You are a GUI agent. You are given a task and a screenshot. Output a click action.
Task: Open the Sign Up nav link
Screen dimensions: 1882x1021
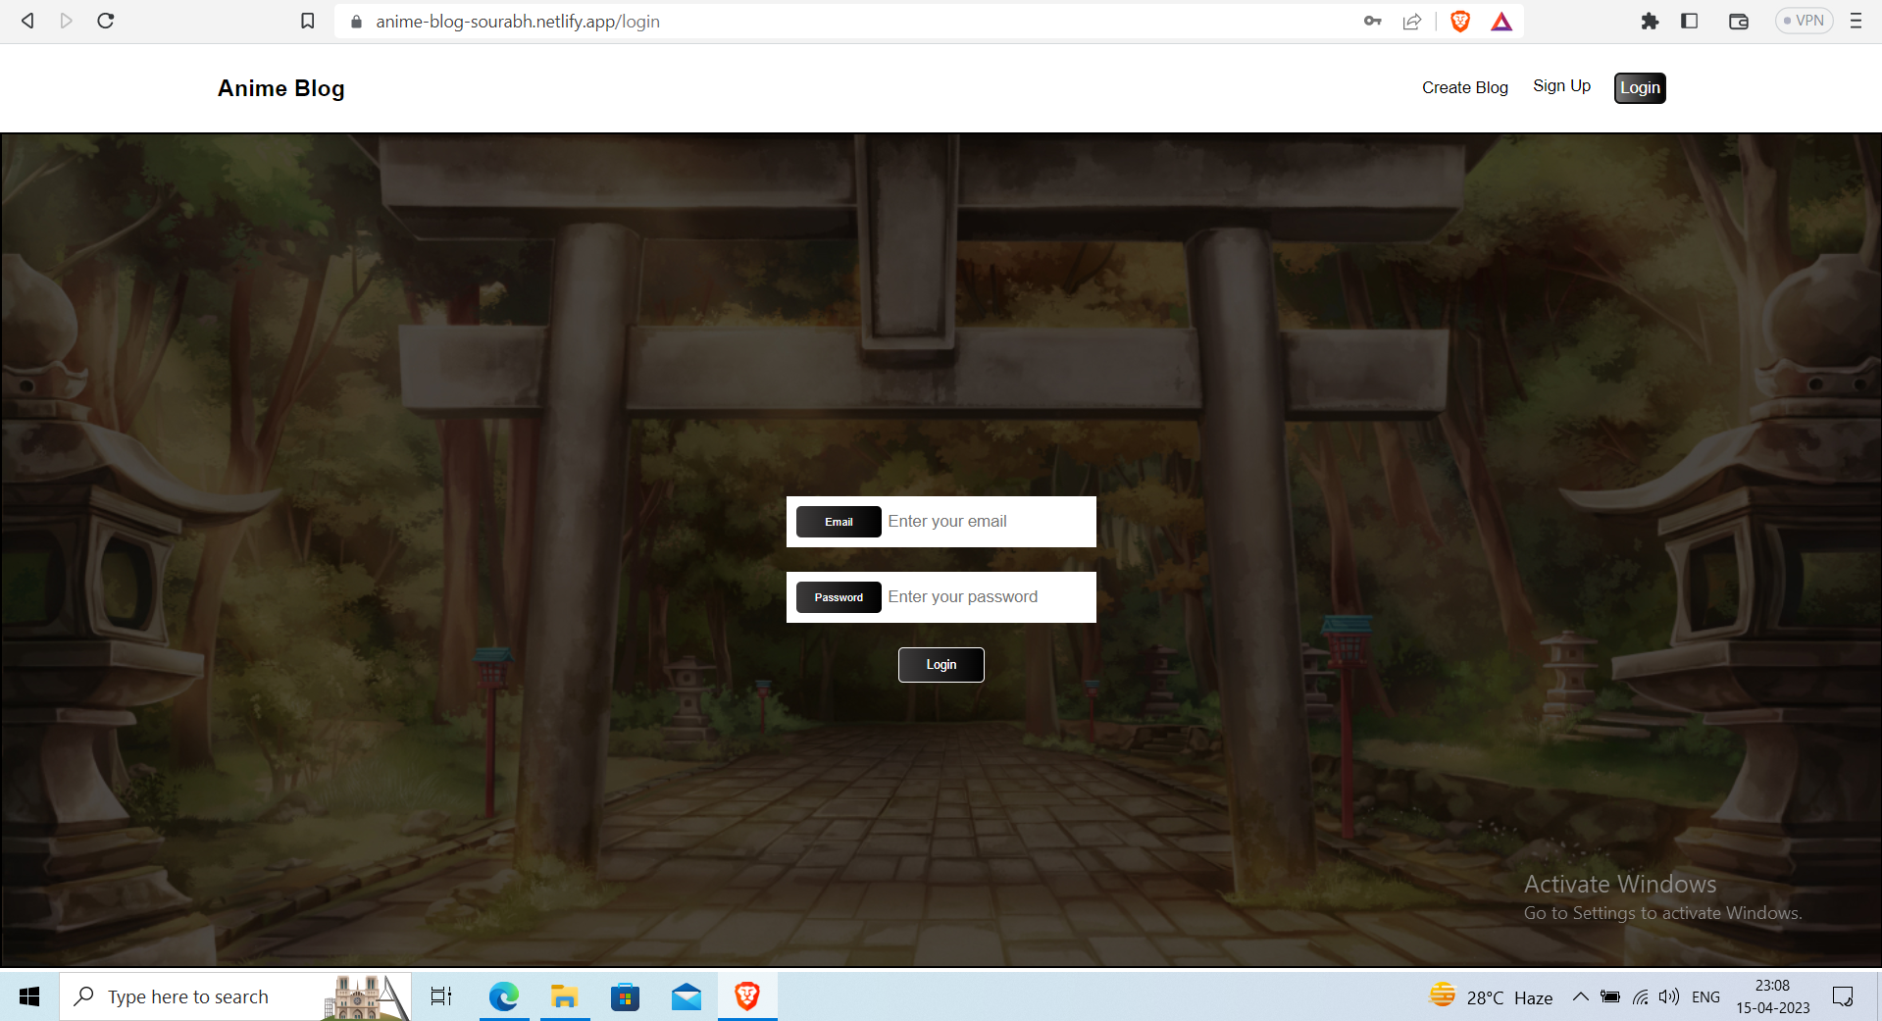coord(1561,86)
